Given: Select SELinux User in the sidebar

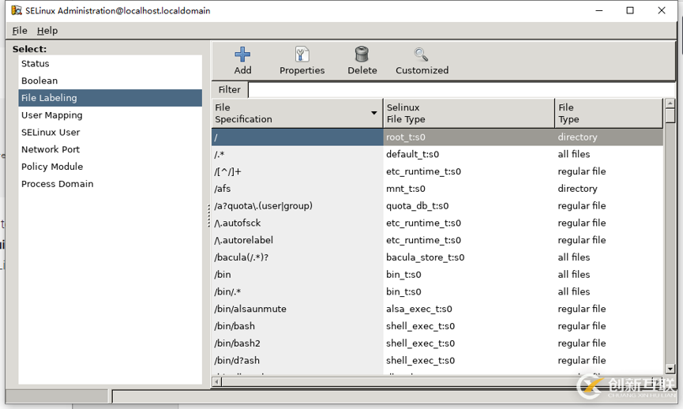Looking at the screenshot, I should (111, 133).
